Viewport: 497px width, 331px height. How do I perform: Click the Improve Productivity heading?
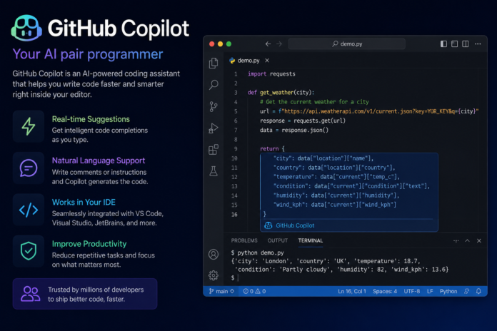click(x=89, y=243)
